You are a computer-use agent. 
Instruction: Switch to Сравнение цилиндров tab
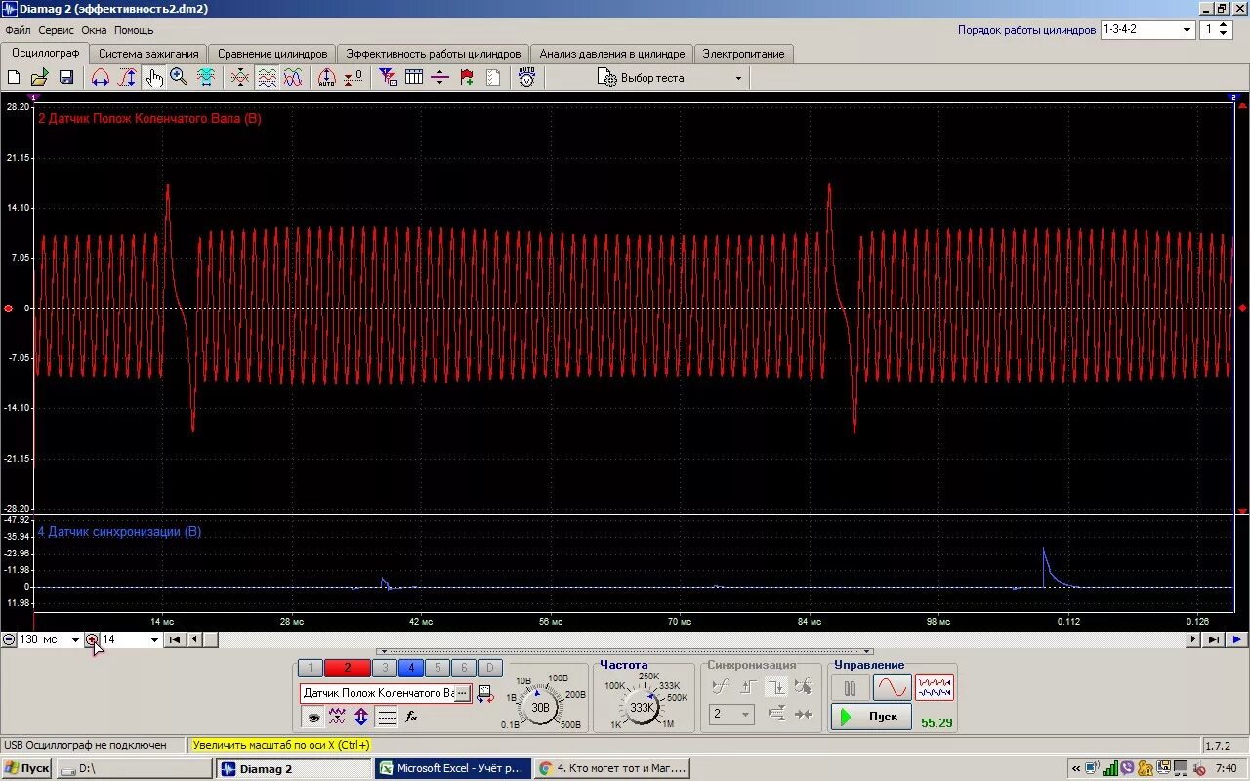pyautogui.click(x=272, y=54)
